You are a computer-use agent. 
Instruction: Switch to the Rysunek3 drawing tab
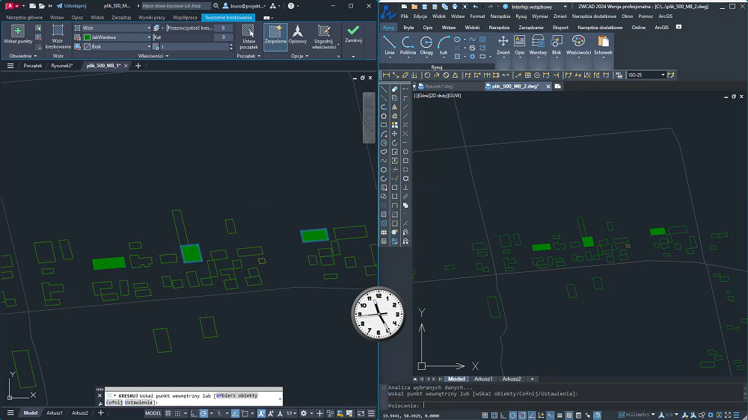[61, 66]
